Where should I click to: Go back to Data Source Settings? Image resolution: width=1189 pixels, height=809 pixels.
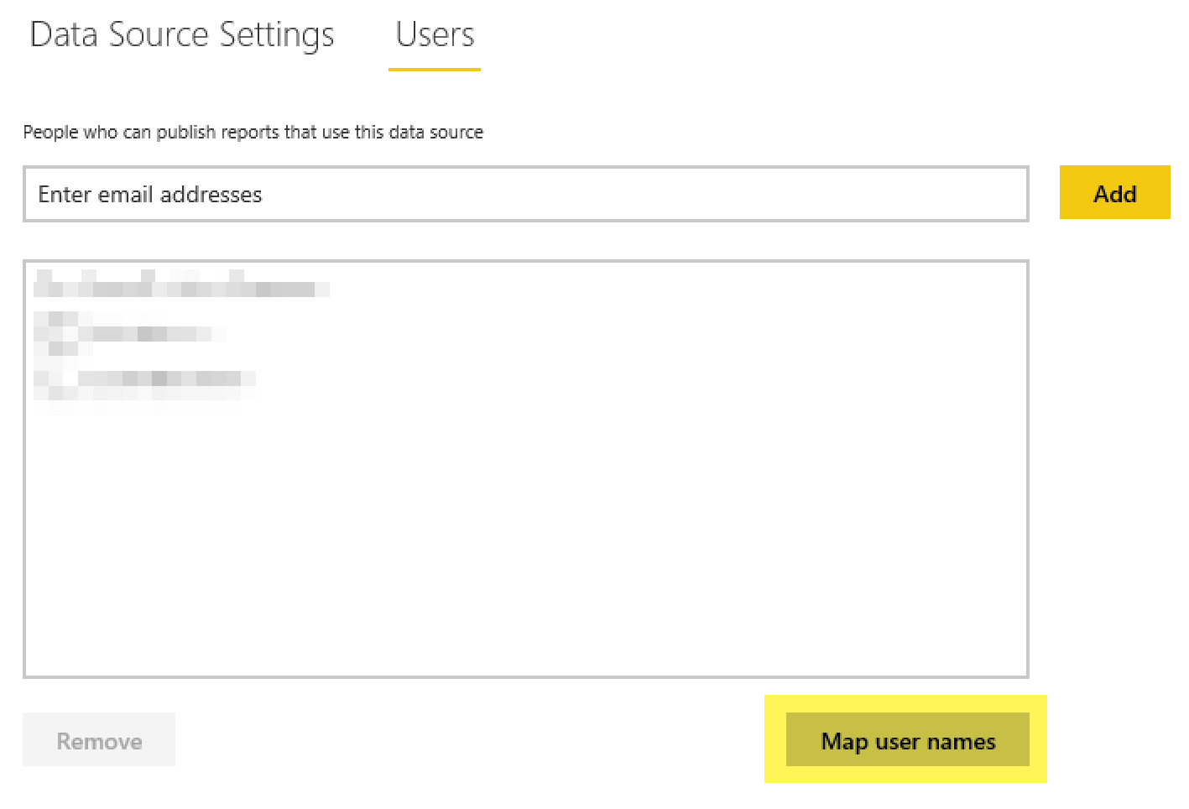(x=182, y=35)
